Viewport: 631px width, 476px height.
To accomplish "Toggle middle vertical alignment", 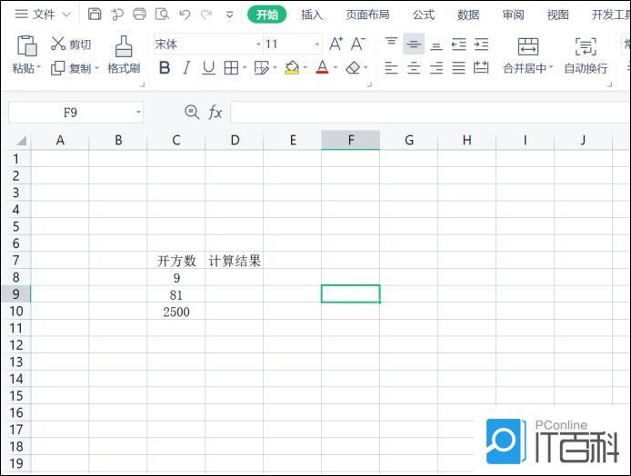I will point(414,44).
